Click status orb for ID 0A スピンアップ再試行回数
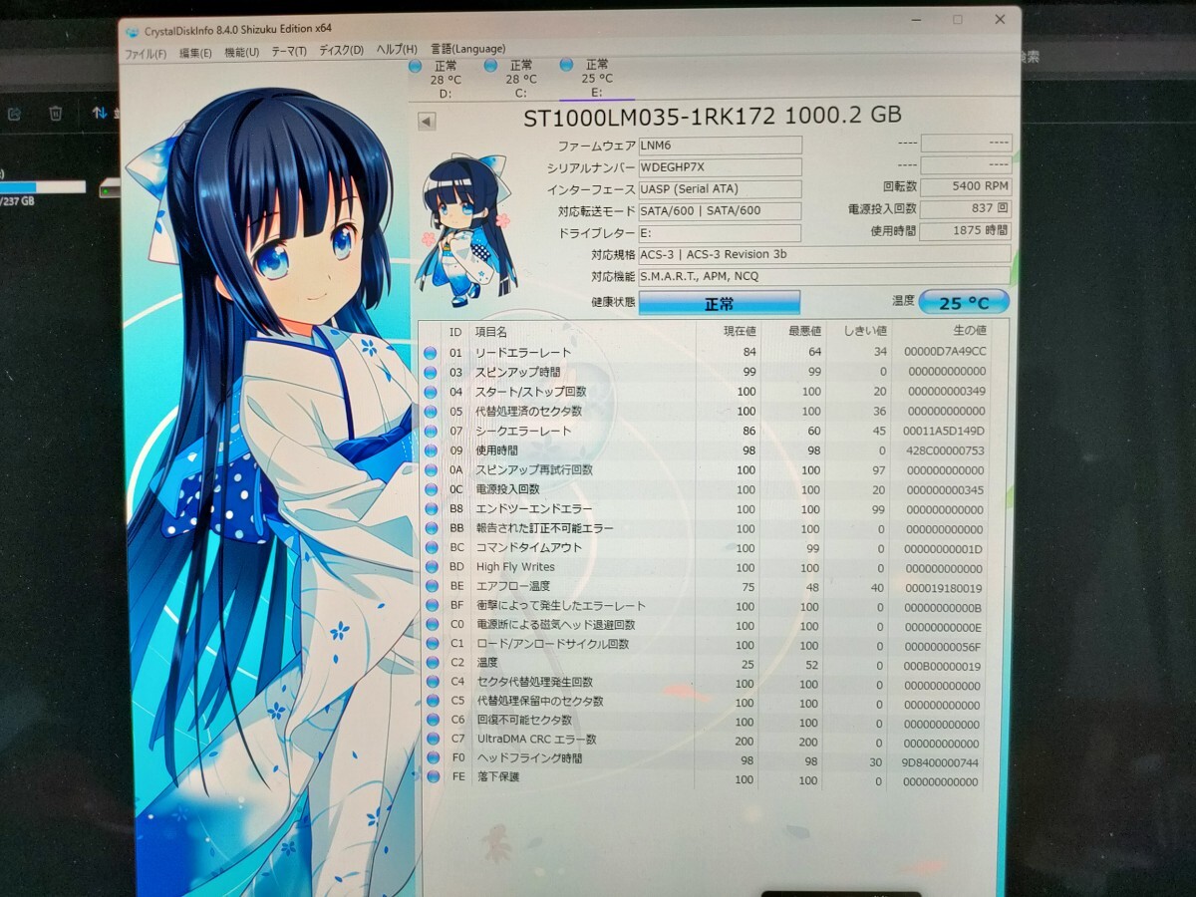This screenshot has height=897, width=1196. coord(431,470)
